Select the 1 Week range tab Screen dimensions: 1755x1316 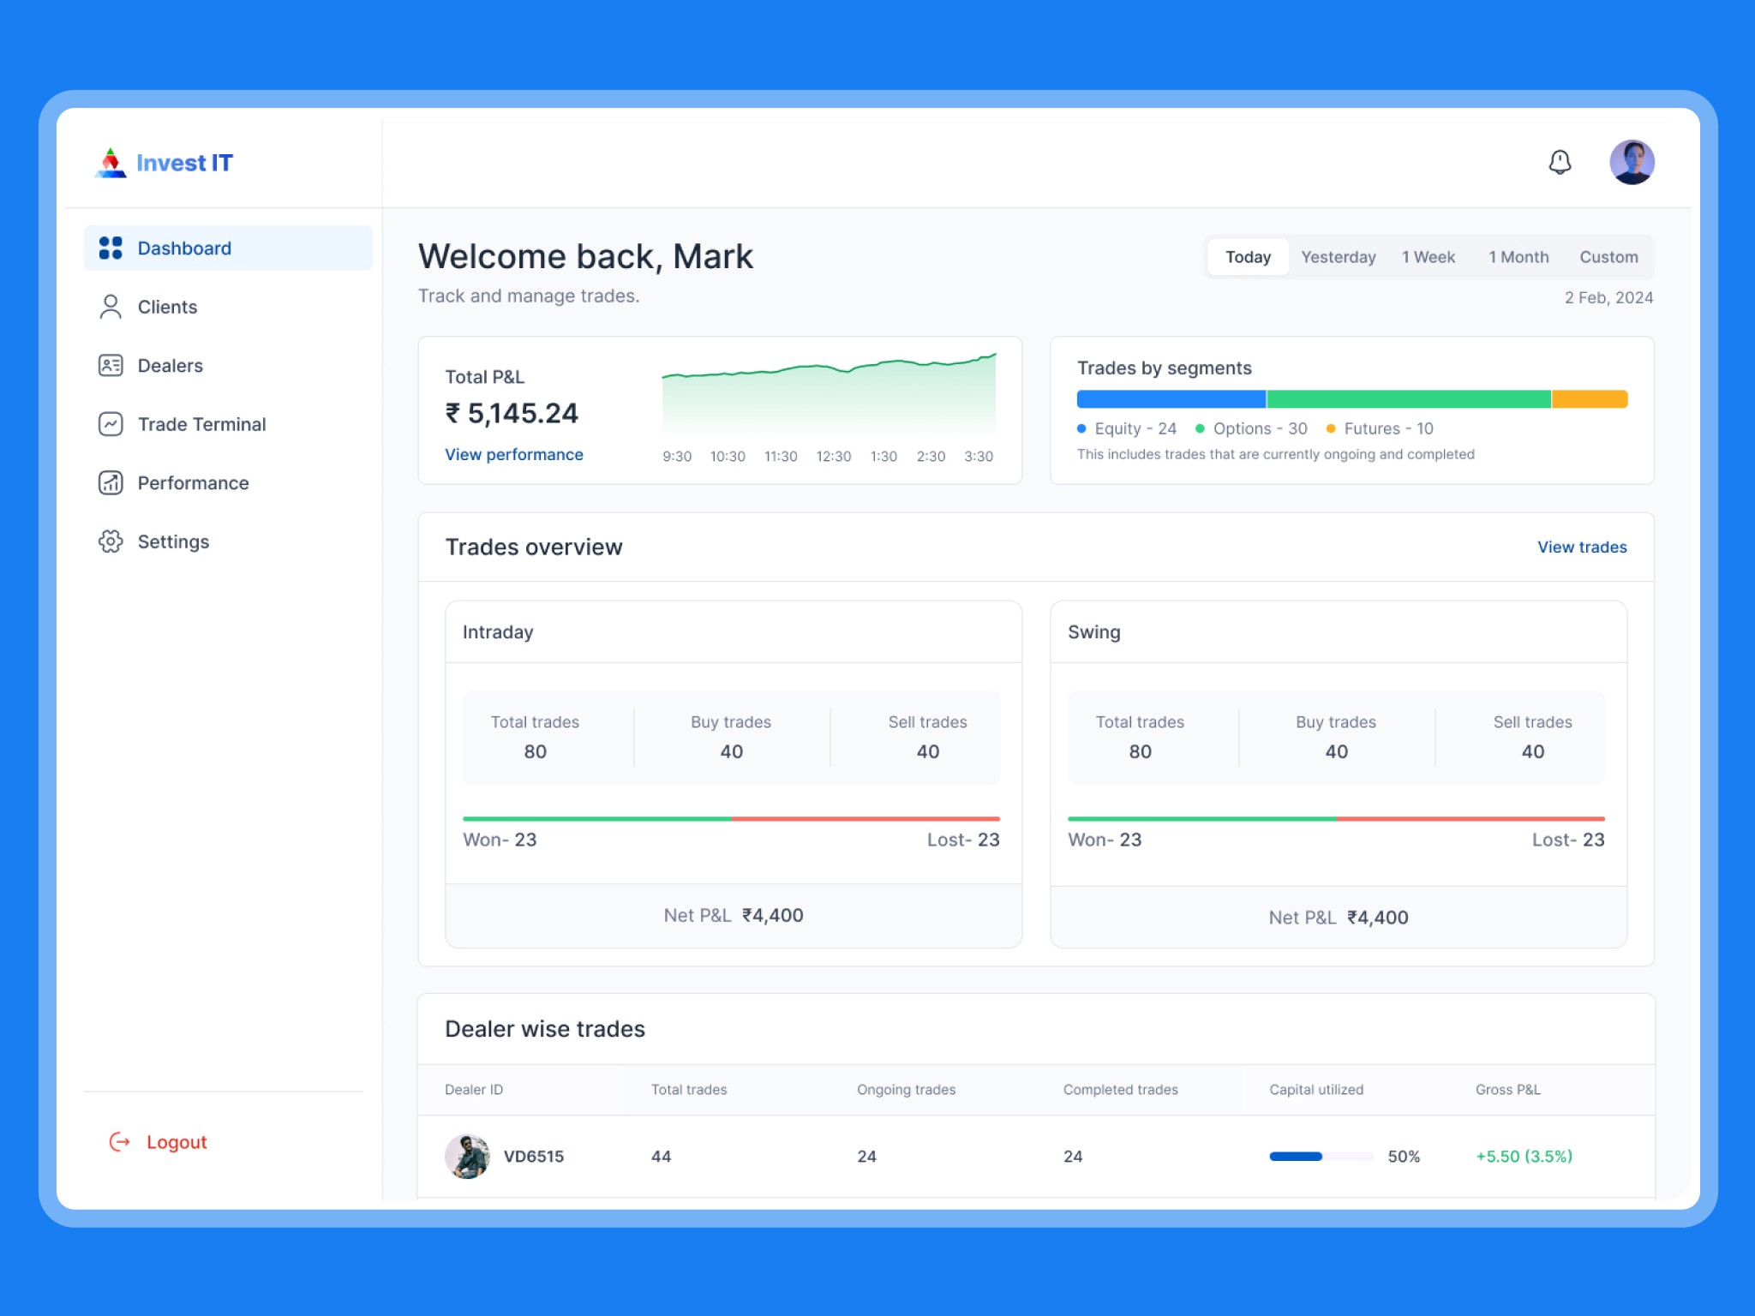[x=1429, y=257]
